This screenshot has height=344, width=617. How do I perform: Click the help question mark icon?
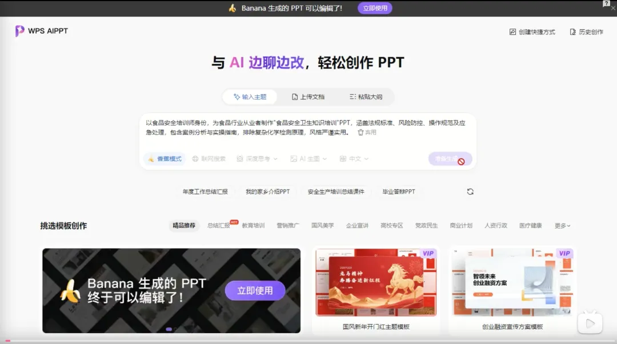click(x=606, y=3)
